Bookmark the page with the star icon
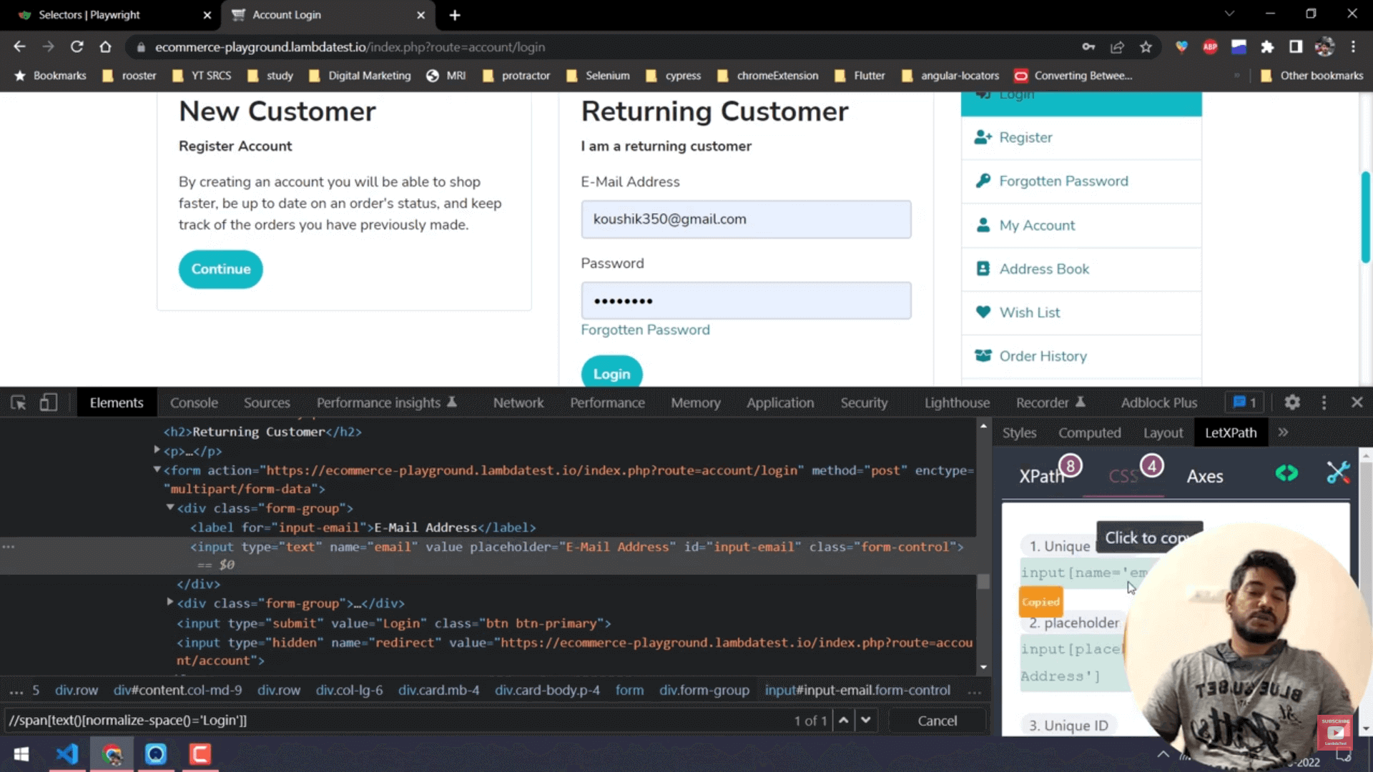 [x=1146, y=47]
